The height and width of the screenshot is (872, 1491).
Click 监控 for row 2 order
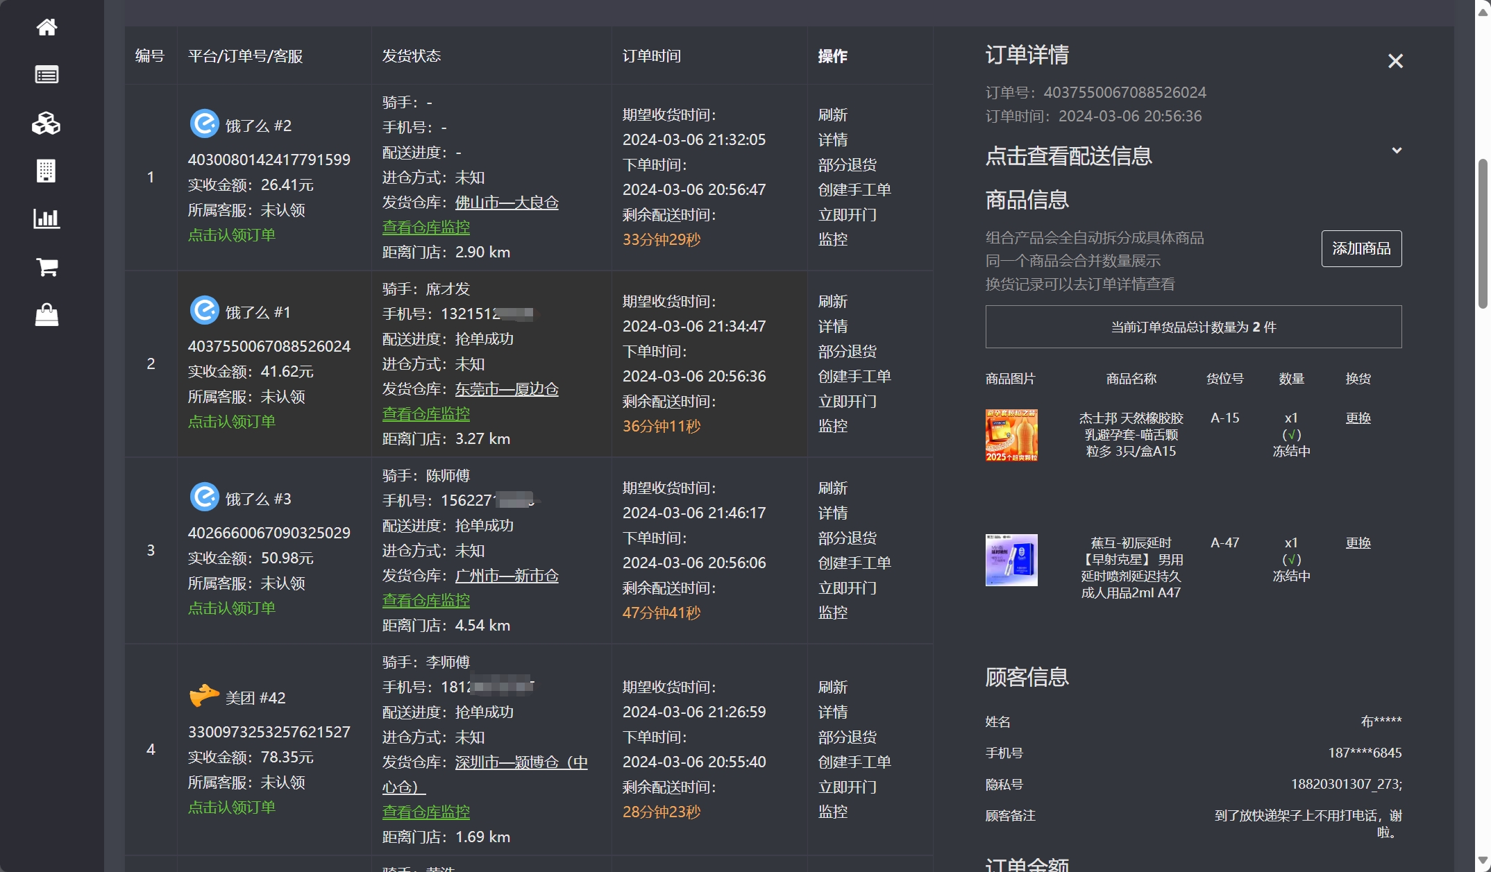pyautogui.click(x=833, y=426)
